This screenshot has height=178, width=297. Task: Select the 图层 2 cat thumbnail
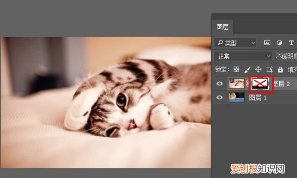pyautogui.click(x=237, y=84)
